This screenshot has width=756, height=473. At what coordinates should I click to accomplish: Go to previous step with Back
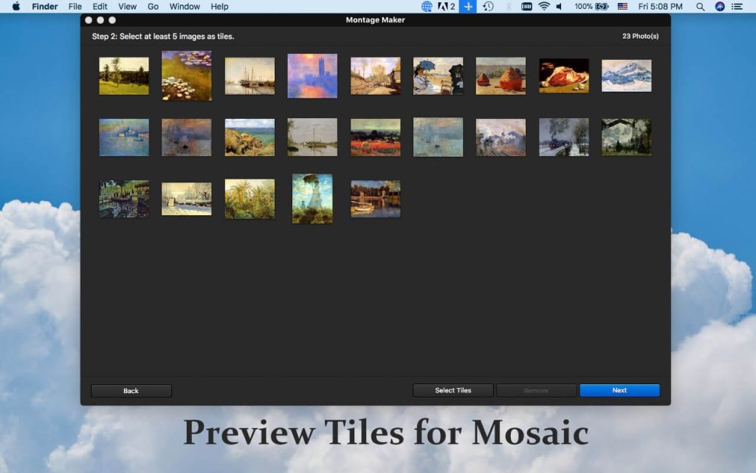point(131,391)
